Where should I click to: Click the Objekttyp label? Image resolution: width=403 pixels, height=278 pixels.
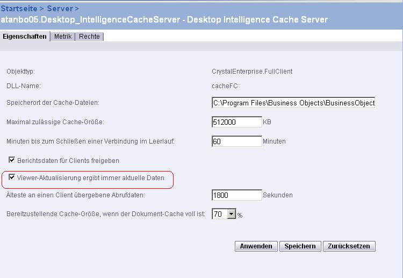(20, 72)
